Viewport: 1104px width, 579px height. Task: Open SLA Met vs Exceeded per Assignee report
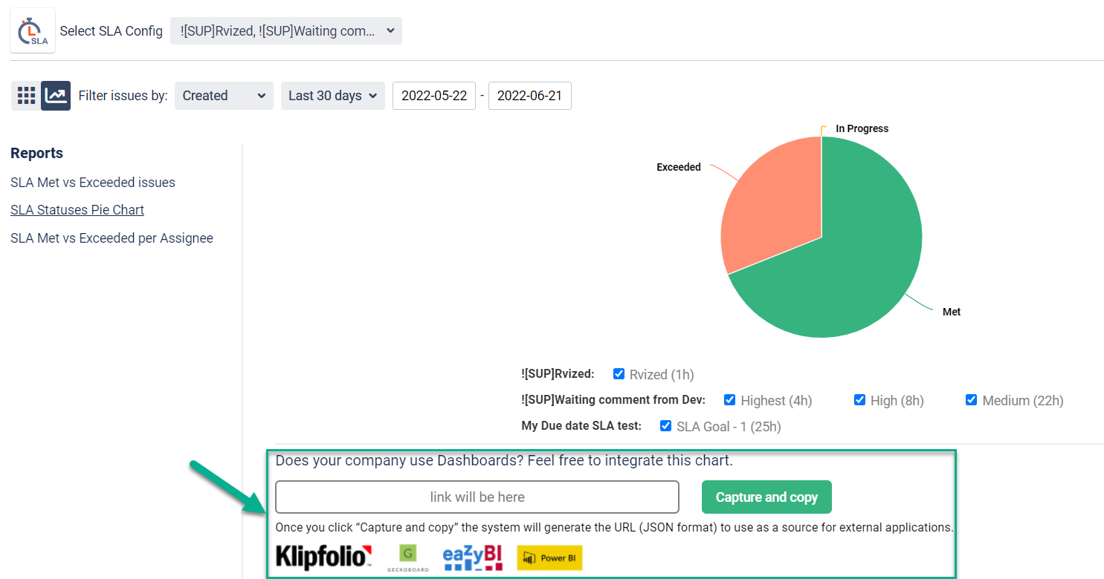point(112,238)
